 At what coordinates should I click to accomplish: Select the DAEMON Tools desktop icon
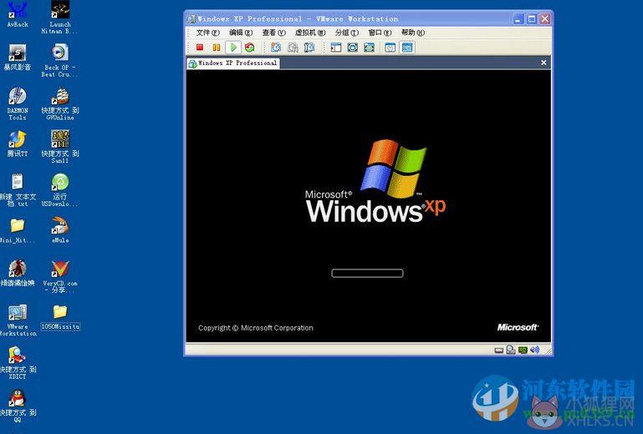point(18,103)
